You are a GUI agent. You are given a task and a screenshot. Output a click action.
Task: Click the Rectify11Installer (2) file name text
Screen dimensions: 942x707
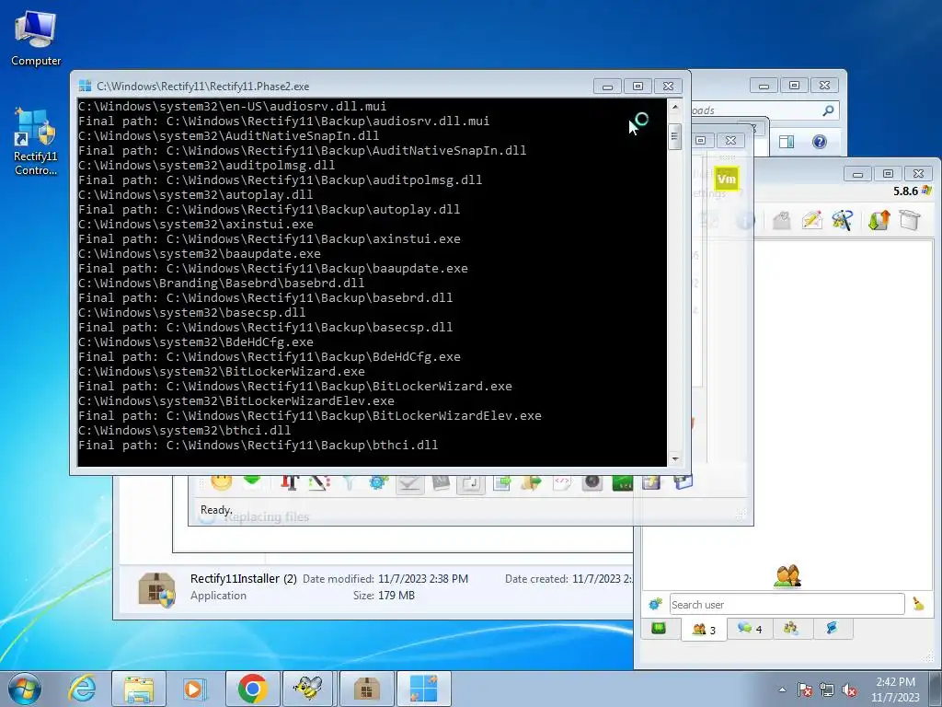243,578
